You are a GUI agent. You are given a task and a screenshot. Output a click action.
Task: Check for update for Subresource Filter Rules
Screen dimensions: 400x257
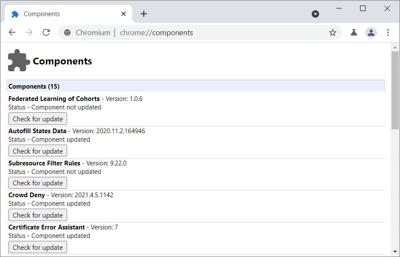(x=38, y=183)
